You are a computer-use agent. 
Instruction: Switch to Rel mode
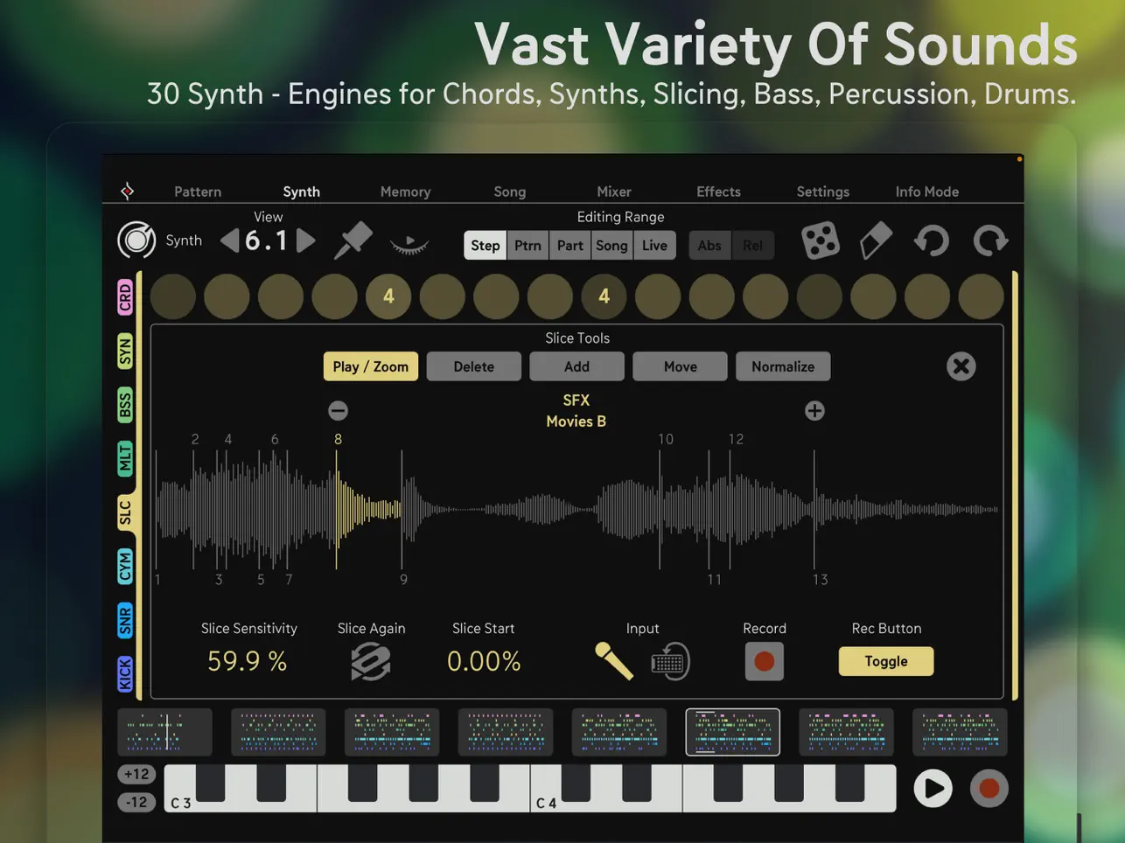click(x=752, y=246)
